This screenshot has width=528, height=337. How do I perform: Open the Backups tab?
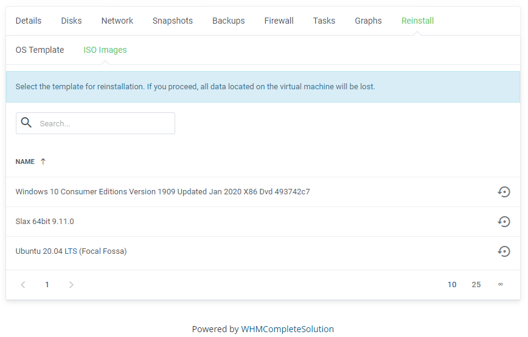[229, 21]
